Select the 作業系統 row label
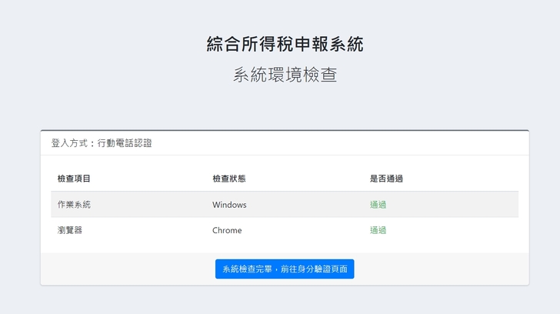The width and height of the screenshot is (560, 314). point(74,205)
